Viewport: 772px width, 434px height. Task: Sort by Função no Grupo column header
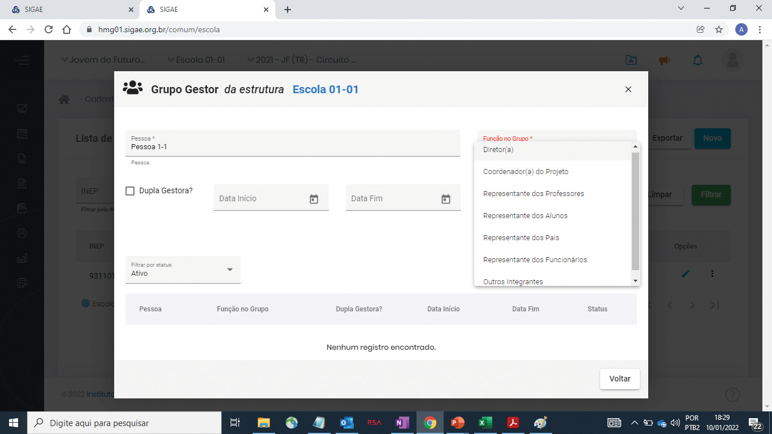coord(242,309)
